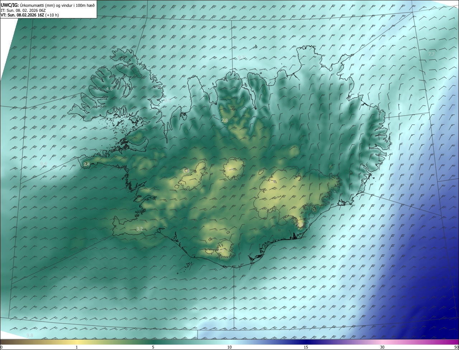The height and width of the screenshot is (350, 459).
Task: Click the initial time line 'IT: Sun. 08. 02. 2026 06Z'
Action: (x=23, y=10)
